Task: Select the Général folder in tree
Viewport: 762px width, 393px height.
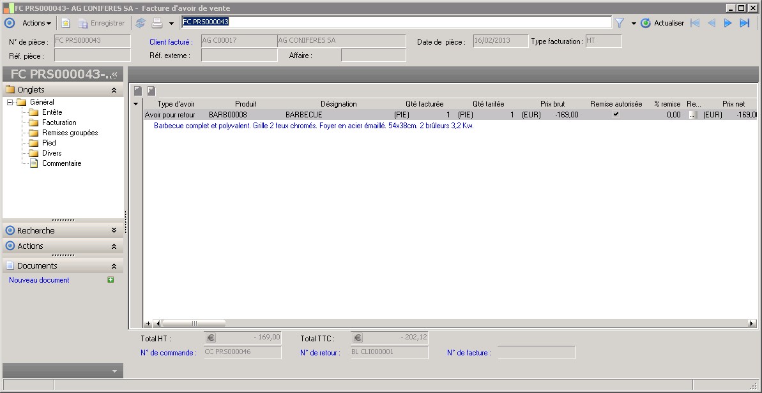Action: [42, 102]
